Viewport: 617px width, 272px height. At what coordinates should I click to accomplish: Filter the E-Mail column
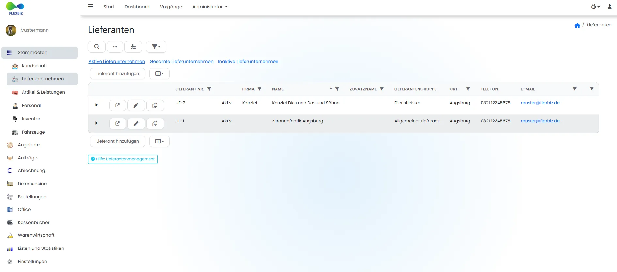pyautogui.click(x=575, y=89)
